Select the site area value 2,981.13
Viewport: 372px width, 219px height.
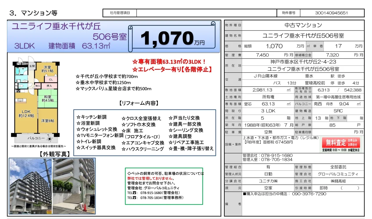(262, 90)
